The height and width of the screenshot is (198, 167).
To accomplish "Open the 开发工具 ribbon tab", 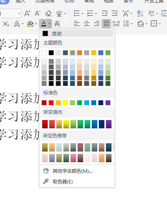I will click(x=154, y=1).
